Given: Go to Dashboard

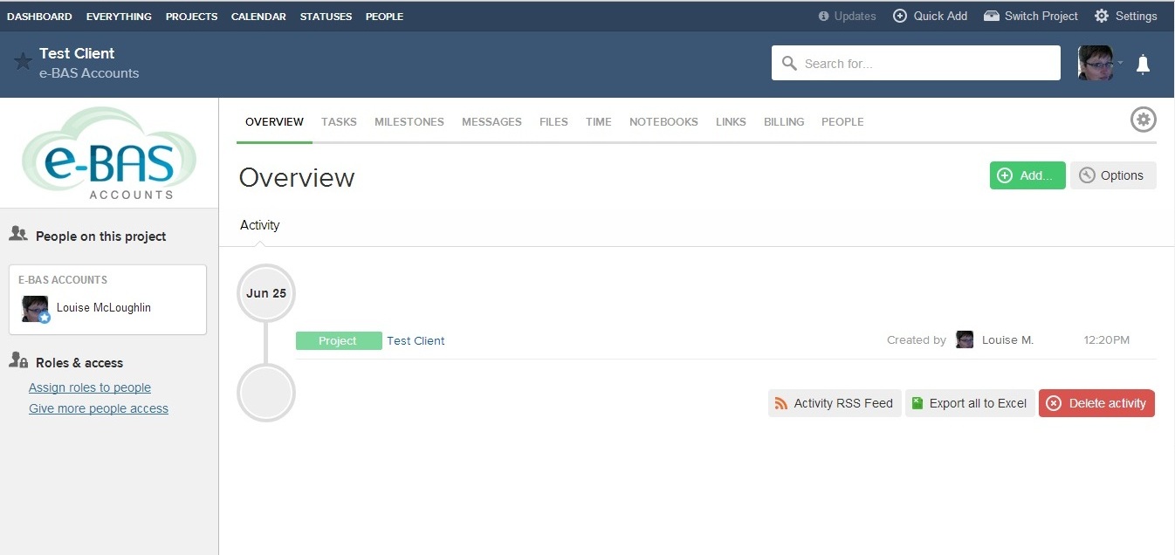Looking at the screenshot, I should (39, 17).
